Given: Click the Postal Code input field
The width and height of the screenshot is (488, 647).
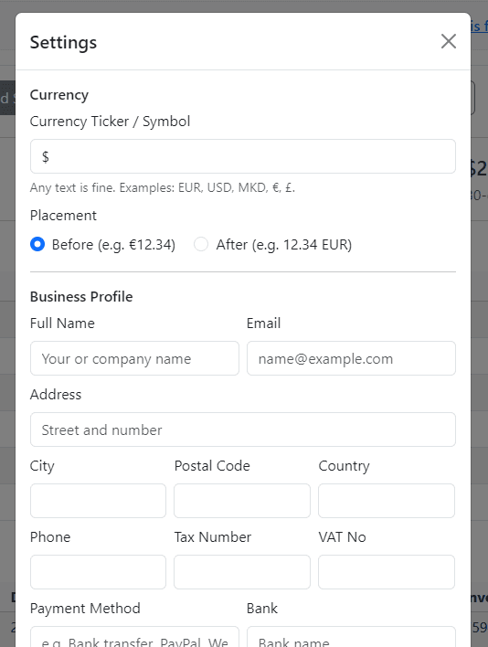Looking at the screenshot, I should [242, 501].
